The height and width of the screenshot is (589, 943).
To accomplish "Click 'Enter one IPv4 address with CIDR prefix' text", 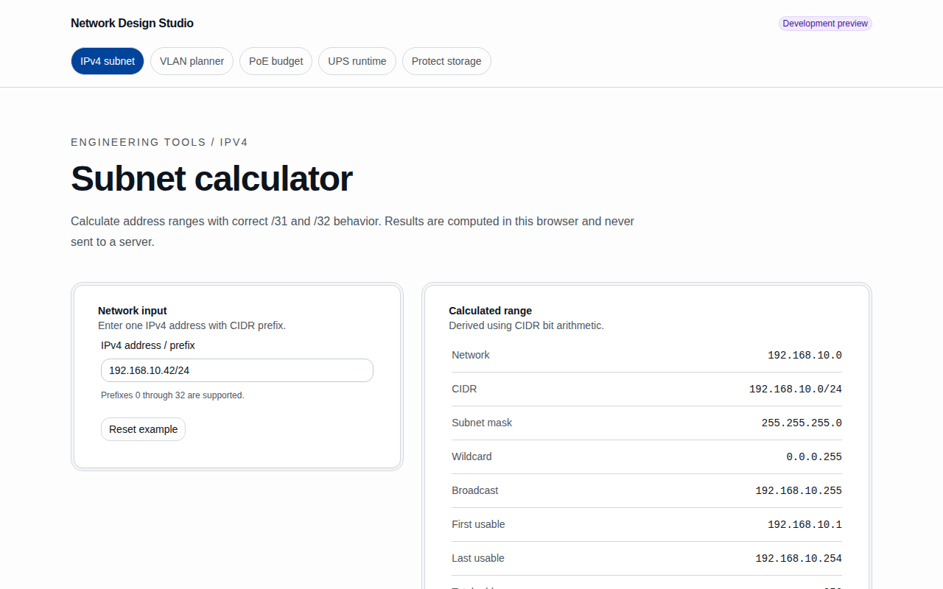I will (192, 325).
